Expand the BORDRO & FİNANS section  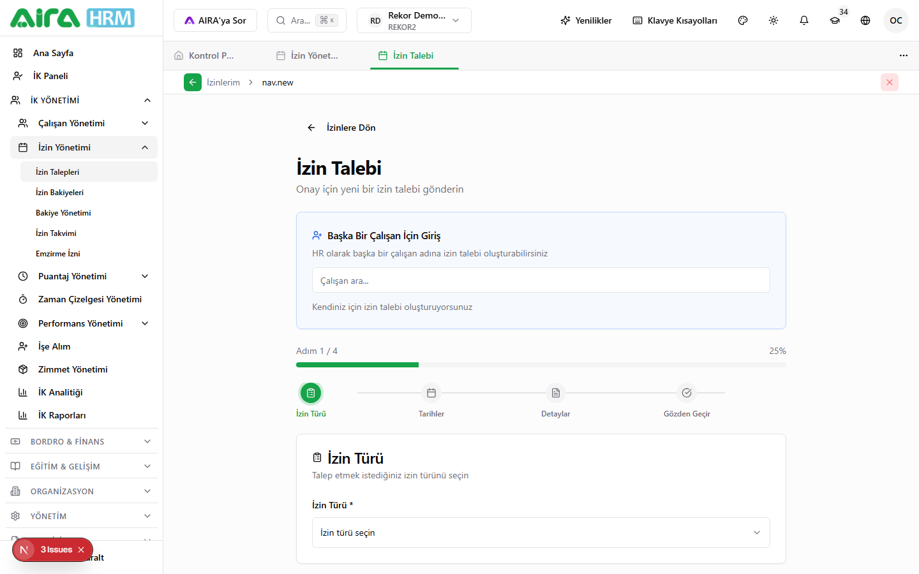point(81,441)
